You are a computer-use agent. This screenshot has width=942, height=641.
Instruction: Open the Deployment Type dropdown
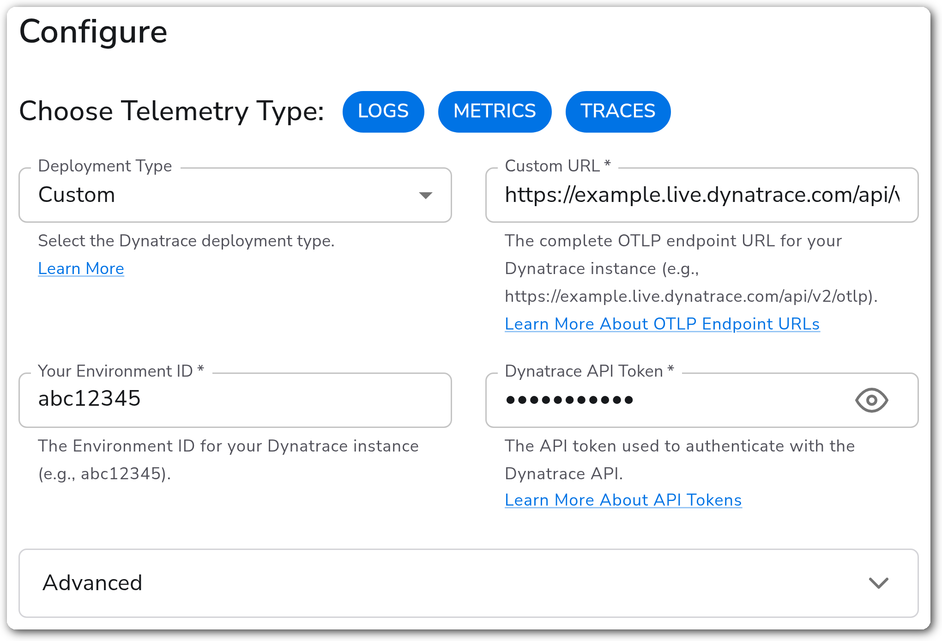[x=235, y=195]
